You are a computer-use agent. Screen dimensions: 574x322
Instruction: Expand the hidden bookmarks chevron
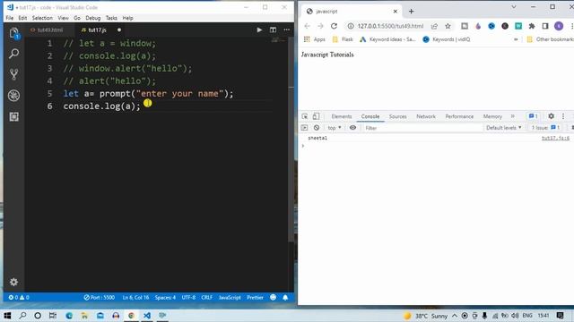[x=516, y=39]
